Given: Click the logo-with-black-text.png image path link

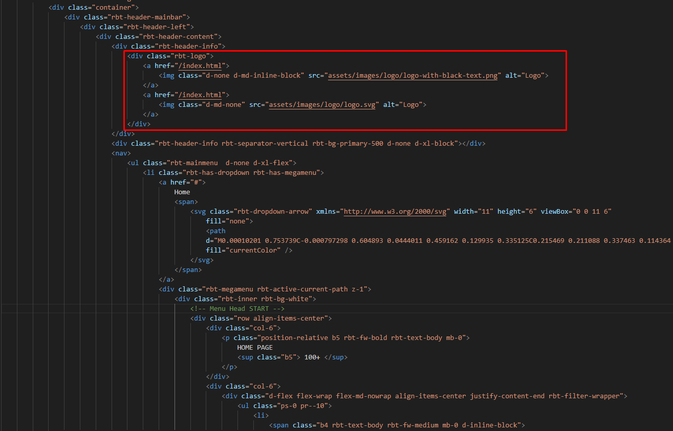Looking at the screenshot, I should (413, 75).
